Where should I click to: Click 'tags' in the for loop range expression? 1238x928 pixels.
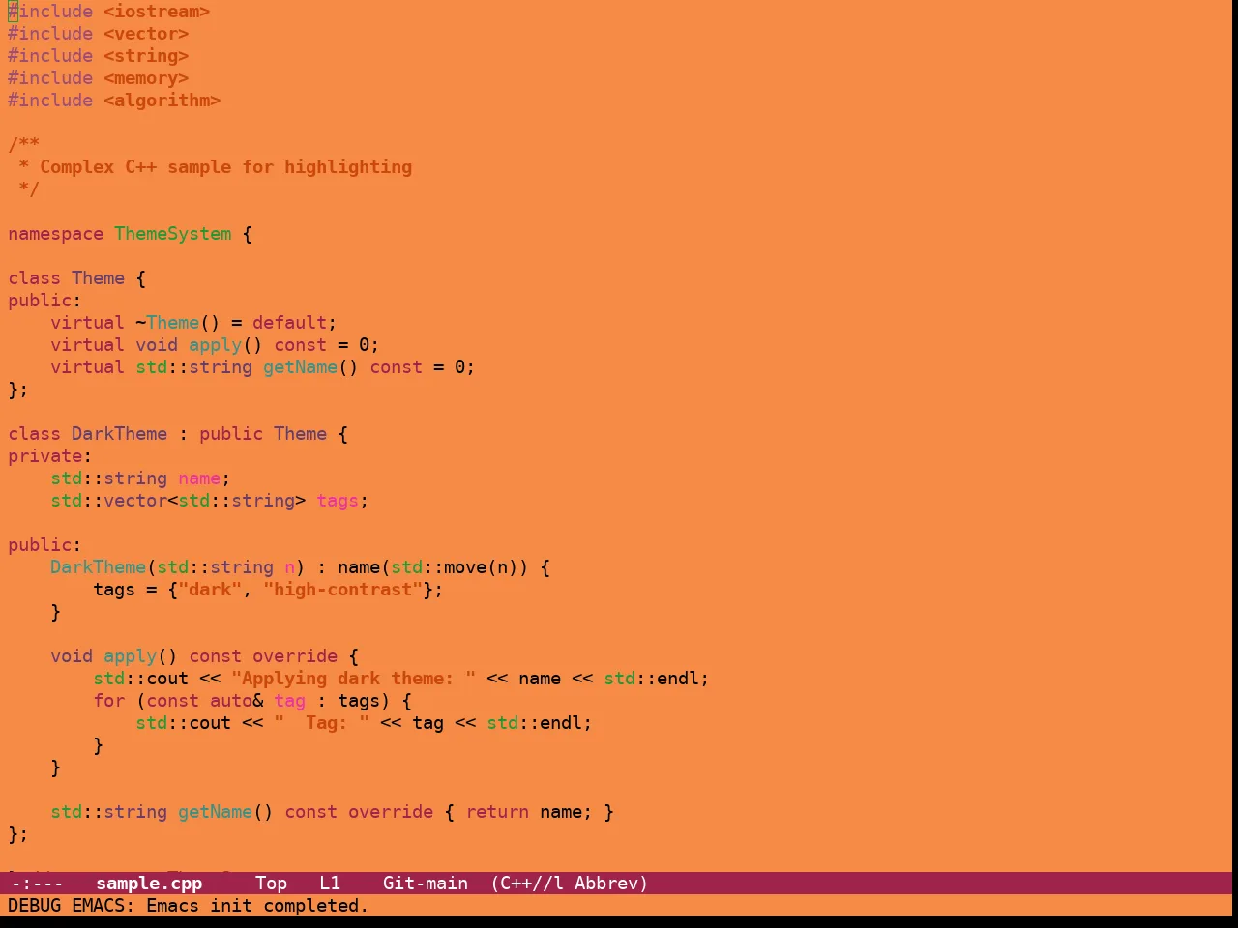(x=359, y=701)
